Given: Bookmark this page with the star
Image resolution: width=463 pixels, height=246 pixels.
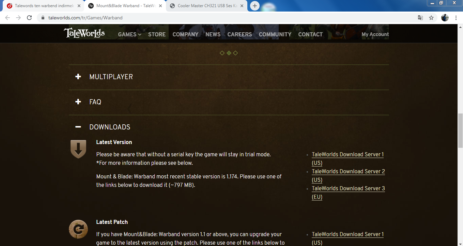Looking at the screenshot, I should coord(431,18).
